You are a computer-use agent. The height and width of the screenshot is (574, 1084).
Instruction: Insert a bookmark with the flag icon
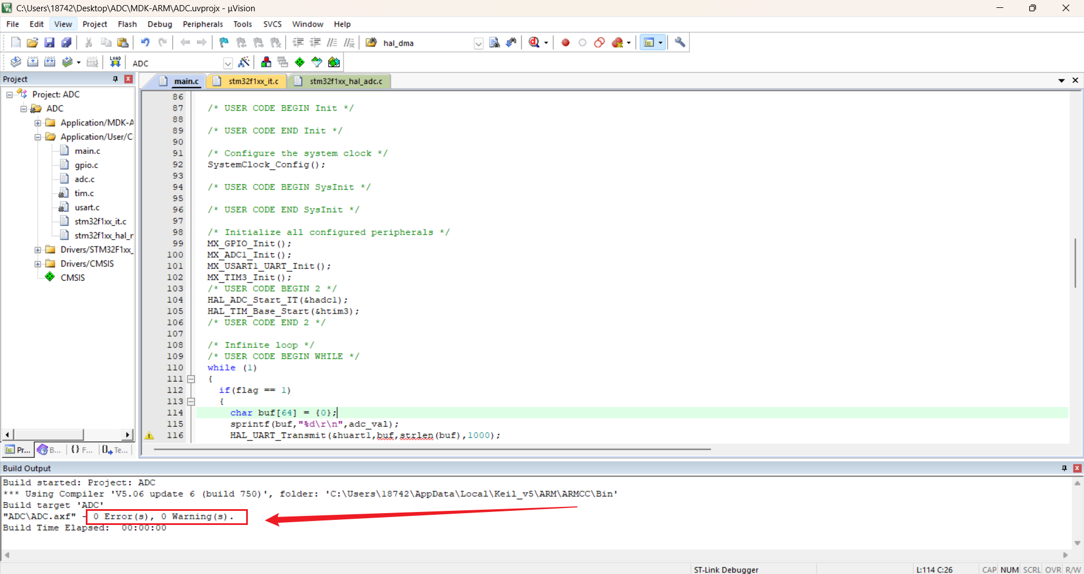click(x=224, y=42)
